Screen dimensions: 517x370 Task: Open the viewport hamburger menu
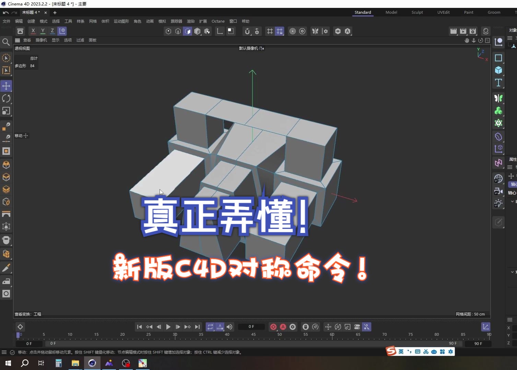pos(17,40)
